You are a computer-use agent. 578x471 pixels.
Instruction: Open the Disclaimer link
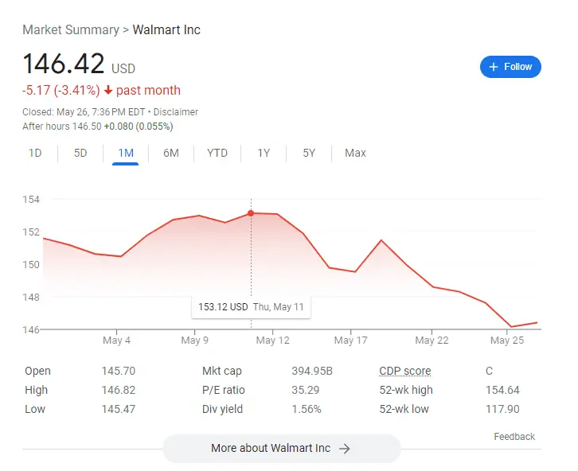[176, 112]
